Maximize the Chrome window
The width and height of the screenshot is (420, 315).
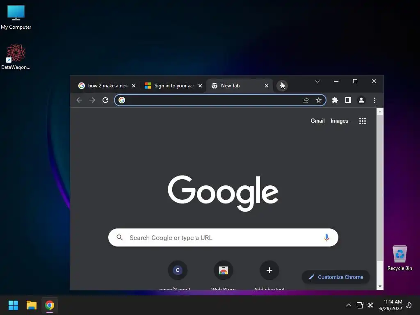pos(355,81)
